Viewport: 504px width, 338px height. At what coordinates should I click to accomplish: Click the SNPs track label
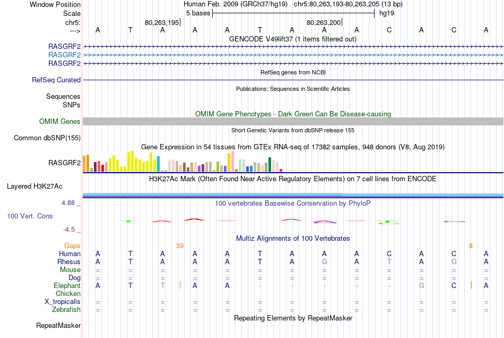tap(72, 105)
